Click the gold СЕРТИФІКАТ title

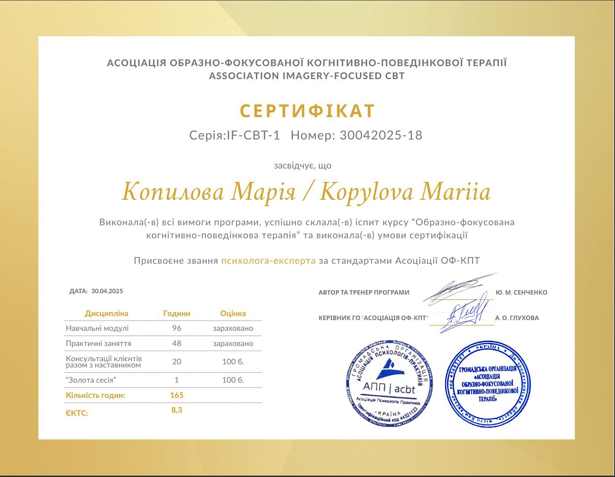307,111
